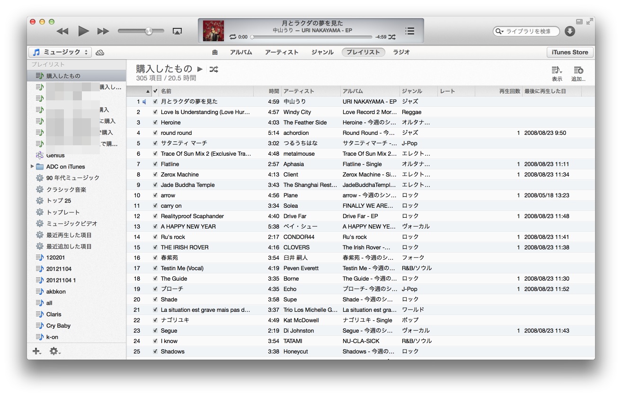The width and height of the screenshot is (622, 397).
Task: Expand the ADC on iTunes folder
Action: [x=32, y=167]
